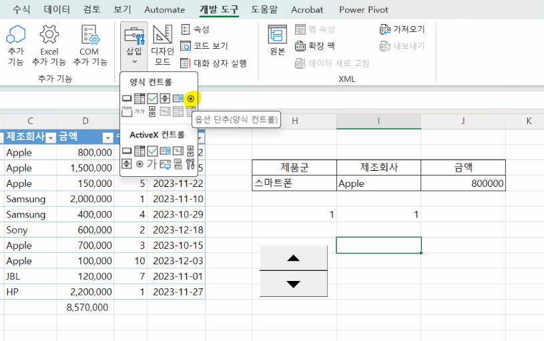The width and height of the screenshot is (544, 341).
Task: Open the Automate ribbon tab
Action: click(x=165, y=9)
